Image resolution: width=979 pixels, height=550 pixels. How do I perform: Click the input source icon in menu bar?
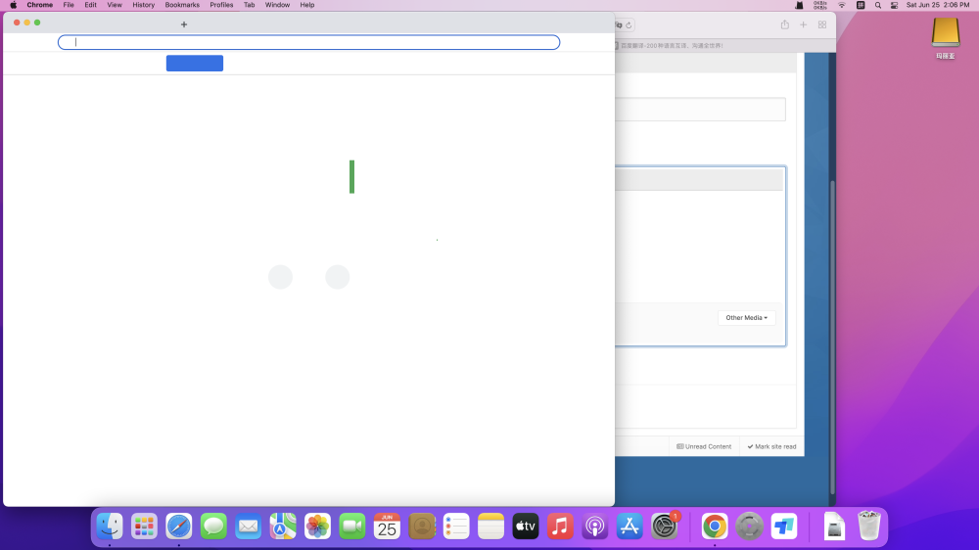click(x=861, y=5)
